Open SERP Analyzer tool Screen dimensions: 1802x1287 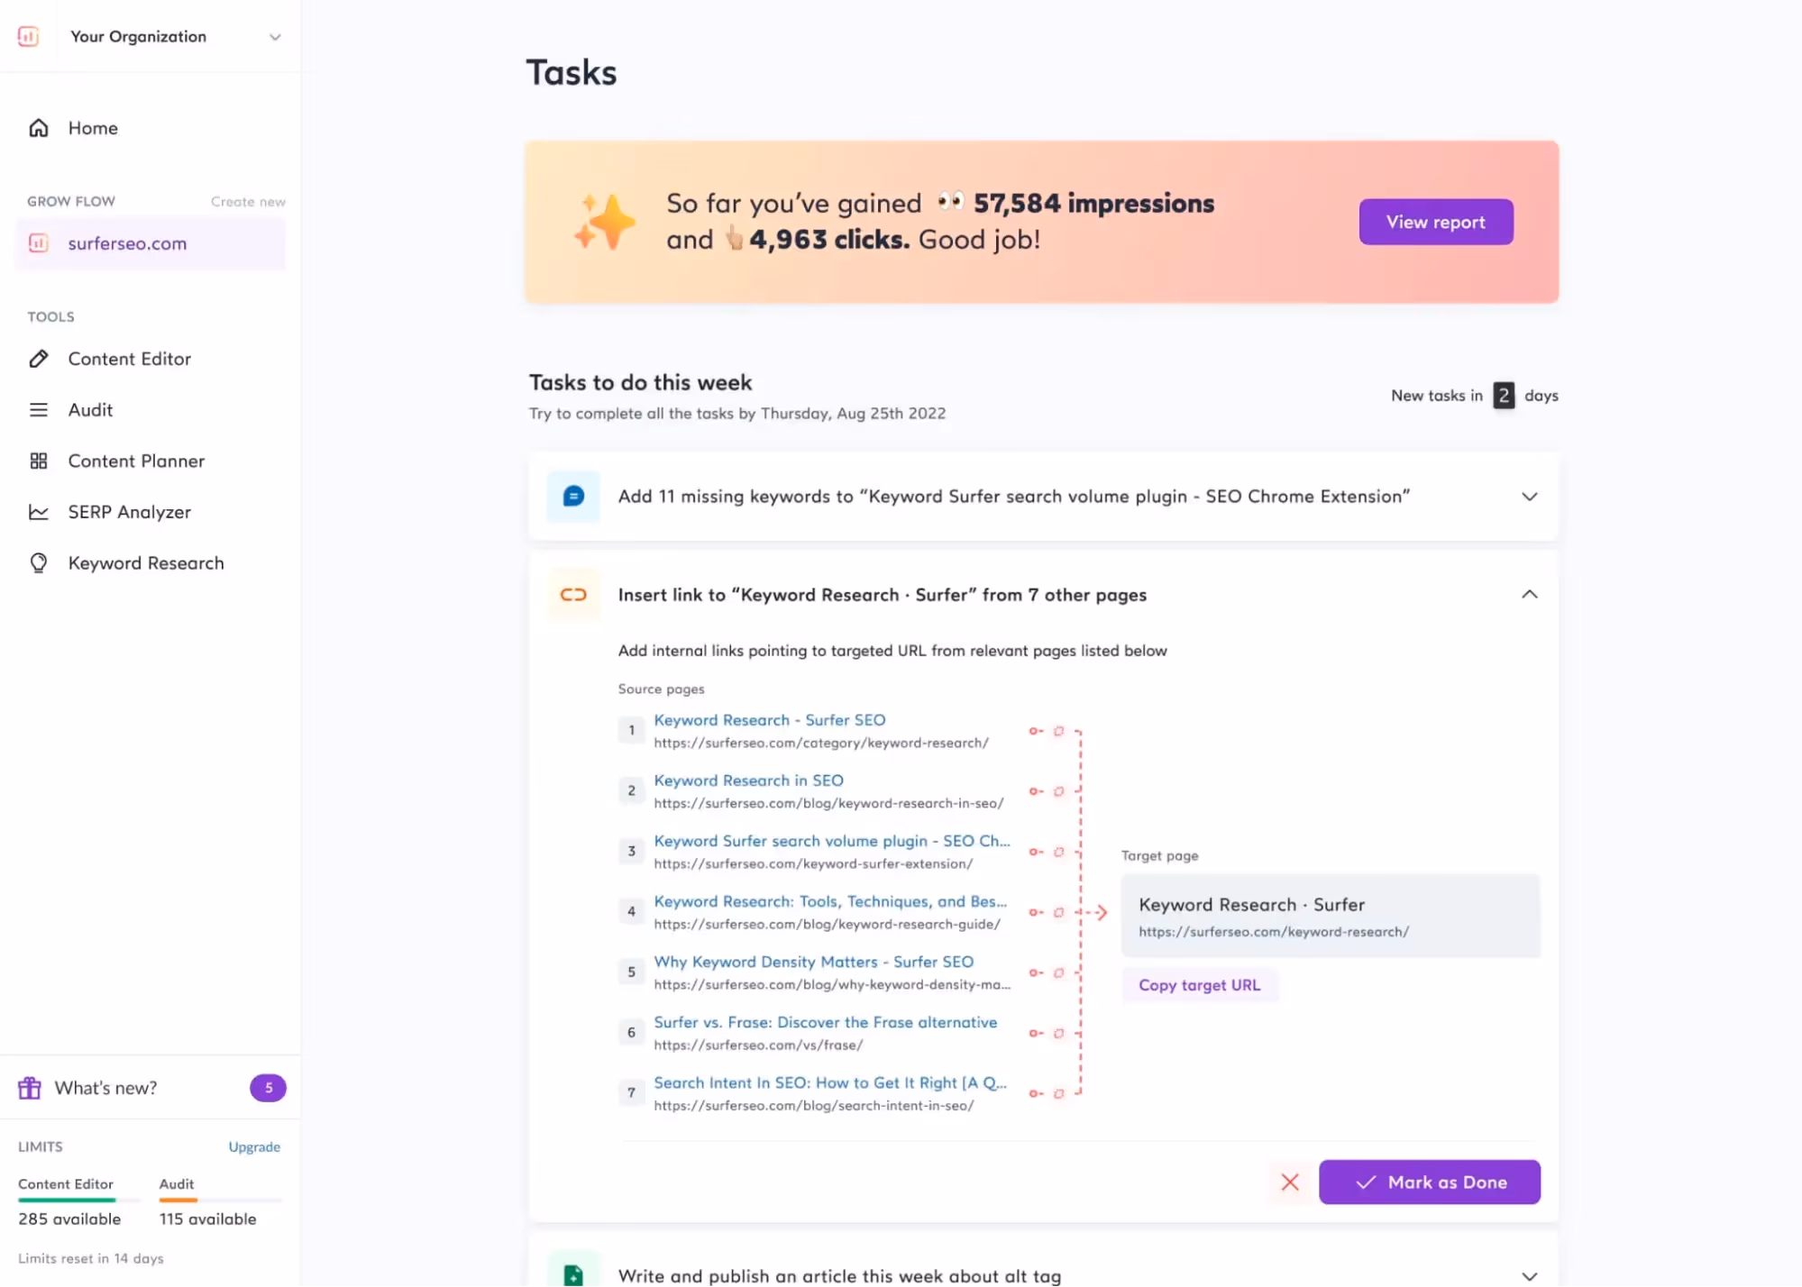click(130, 512)
